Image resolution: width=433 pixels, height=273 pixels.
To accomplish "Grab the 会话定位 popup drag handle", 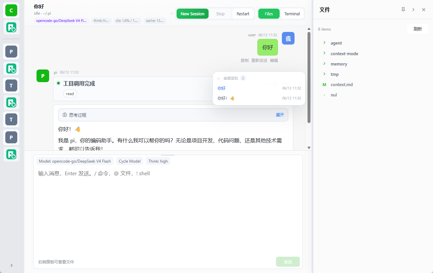I will click(218, 78).
